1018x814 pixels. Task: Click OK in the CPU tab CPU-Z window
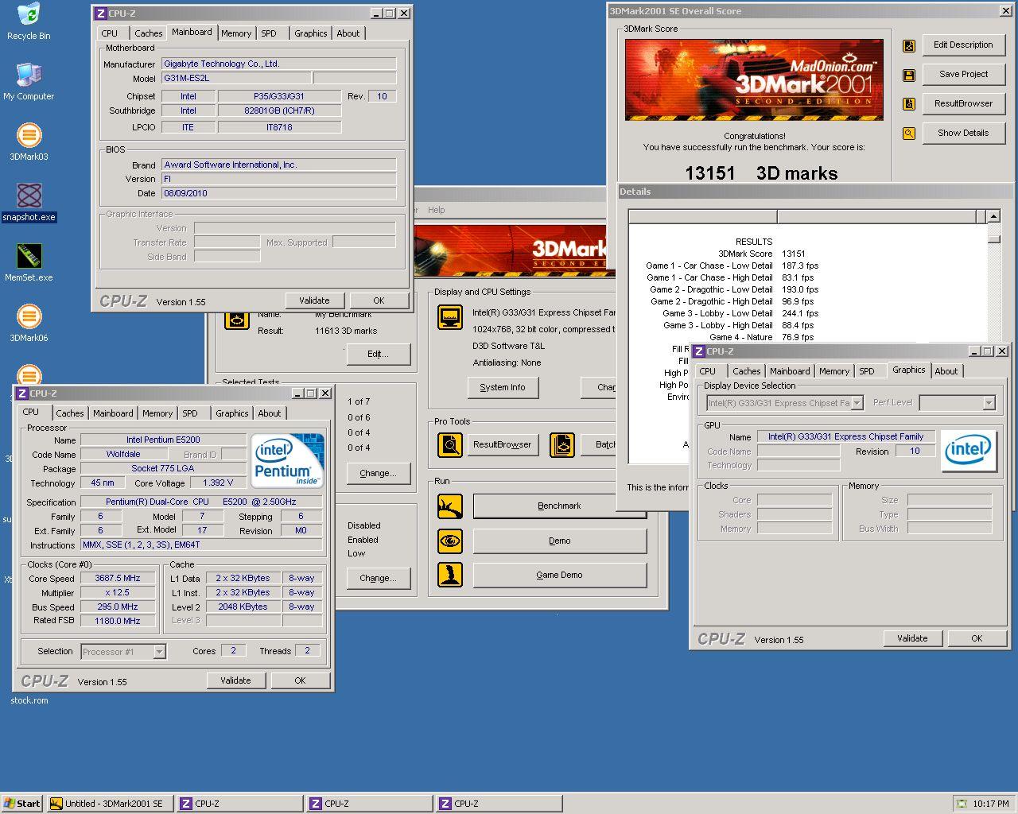(300, 680)
